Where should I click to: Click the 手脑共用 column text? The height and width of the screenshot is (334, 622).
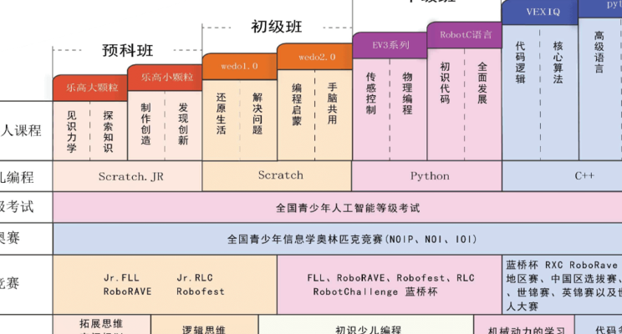333,103
